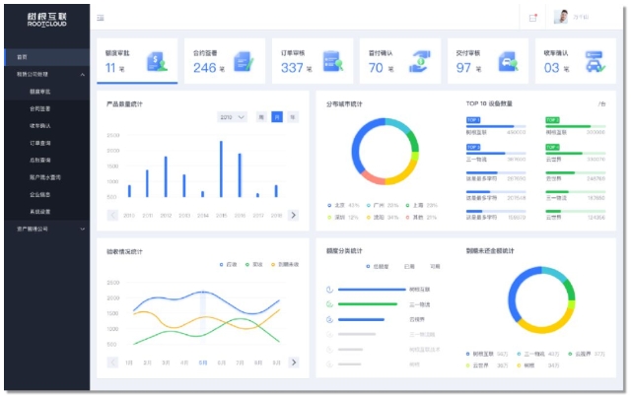The width and height of the screenshot is (631, 396).
Task: Click the sidebar collapse hamburger icon
Action: coord(101,18)
